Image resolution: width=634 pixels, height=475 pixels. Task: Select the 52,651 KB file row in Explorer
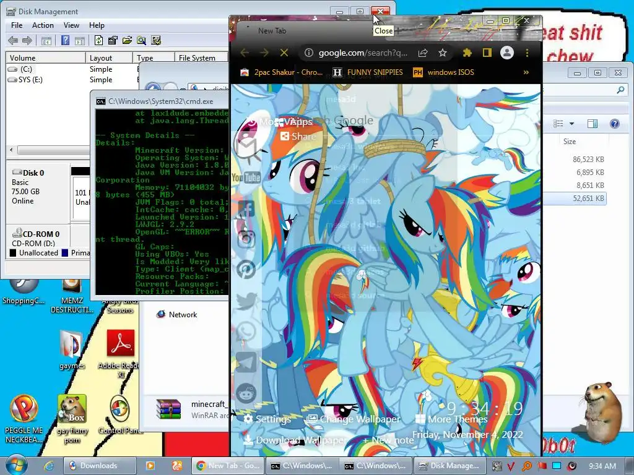(574, 199)
